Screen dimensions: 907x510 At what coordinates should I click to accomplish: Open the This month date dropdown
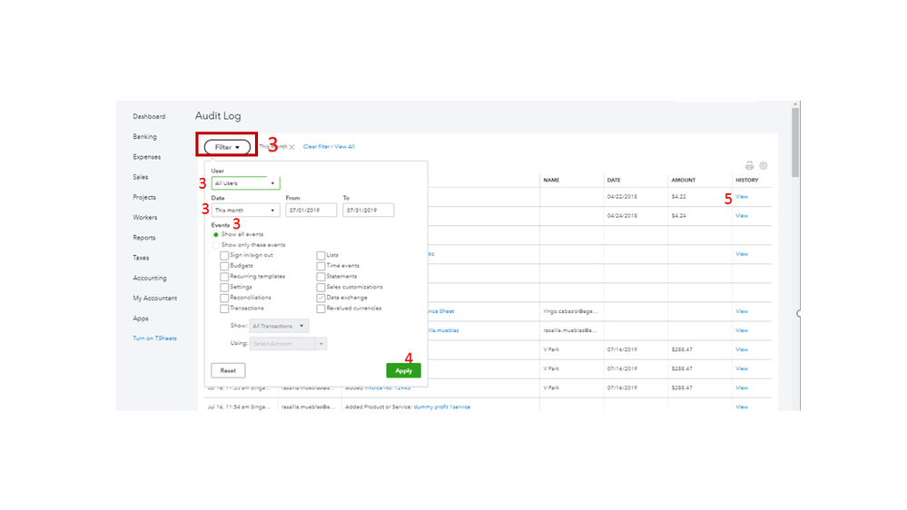(x=245, y=211)
